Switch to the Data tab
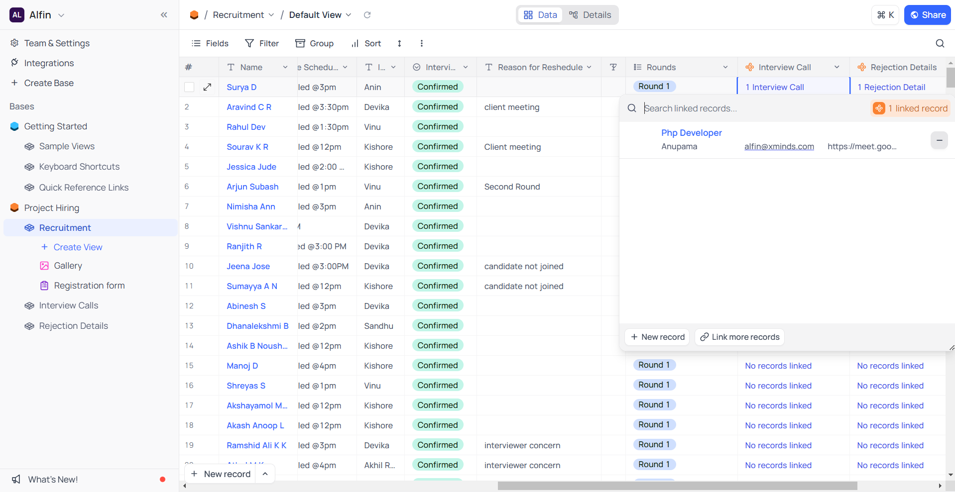This screenshot has height=492, width=955. [x=540, y=15]
